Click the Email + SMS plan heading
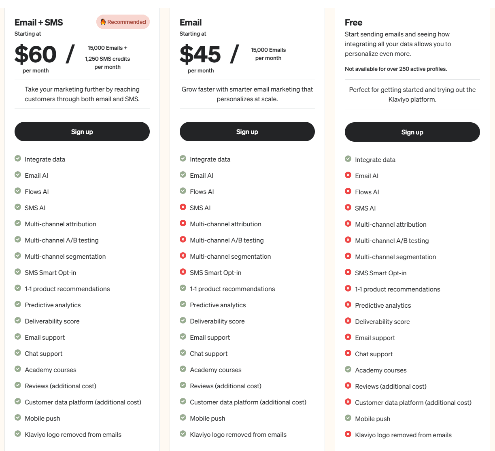This screenshot has height=451, width=495. pos(39,22)
